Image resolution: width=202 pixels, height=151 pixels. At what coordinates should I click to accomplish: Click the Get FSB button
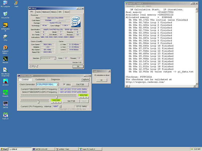coord(80,84)
